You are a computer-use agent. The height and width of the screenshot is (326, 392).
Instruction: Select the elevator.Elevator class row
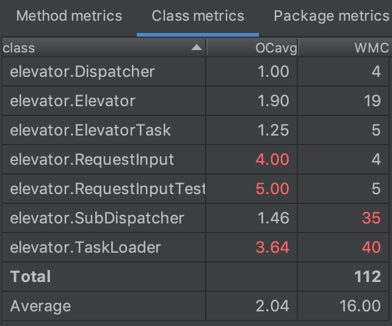73,101
